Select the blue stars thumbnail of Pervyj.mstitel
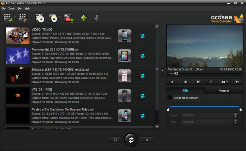 18,55
